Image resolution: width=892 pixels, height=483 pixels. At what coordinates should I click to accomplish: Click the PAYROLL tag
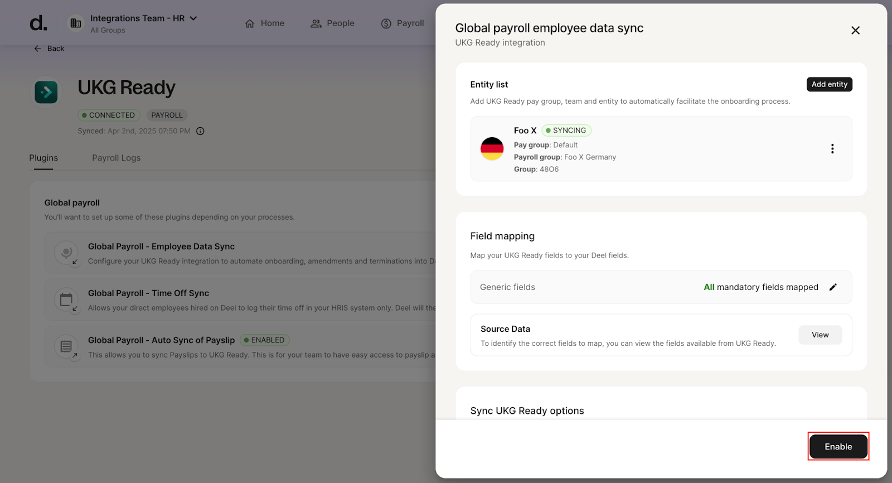pyautogui.click(x=167, y=115)
